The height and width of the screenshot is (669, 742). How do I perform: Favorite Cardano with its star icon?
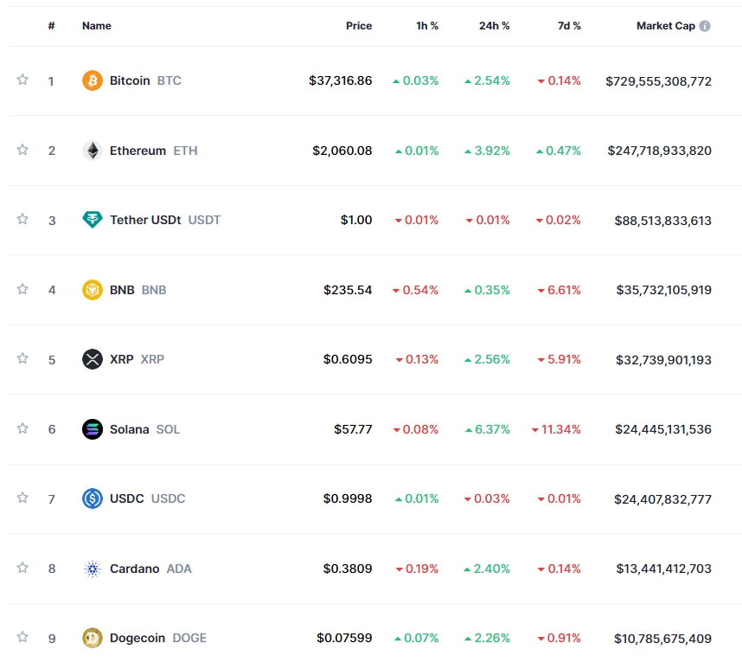pyautogui.click(x=22, y=568)
